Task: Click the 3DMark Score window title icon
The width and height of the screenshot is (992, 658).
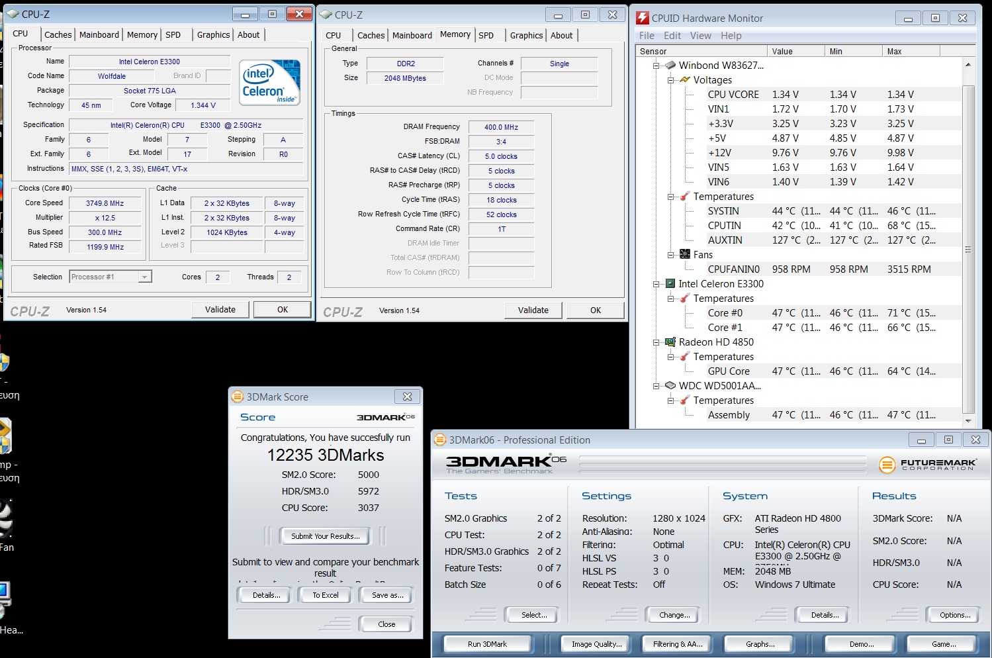Action: click(238, 397)
